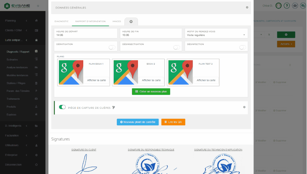Click the green plus add button

[286, 34]
